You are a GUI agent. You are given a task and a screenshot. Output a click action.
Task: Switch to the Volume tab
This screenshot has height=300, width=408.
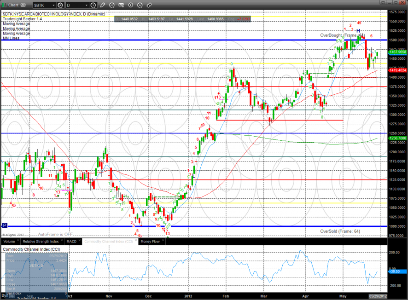point(9,241)
